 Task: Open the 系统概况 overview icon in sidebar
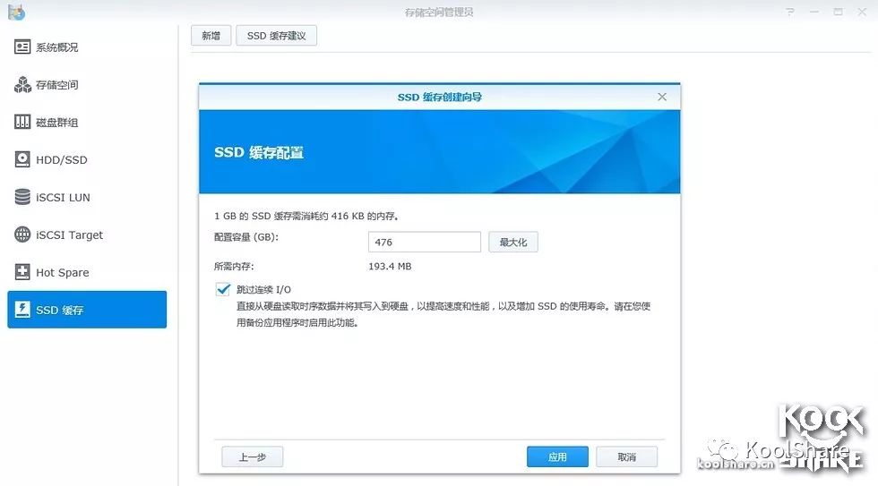(22, 47)
